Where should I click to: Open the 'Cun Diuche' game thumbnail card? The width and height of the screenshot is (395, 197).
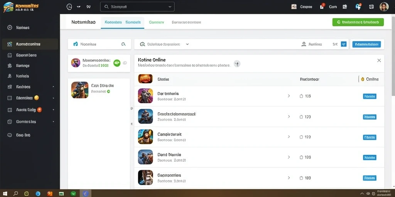[x=80, y=90]
